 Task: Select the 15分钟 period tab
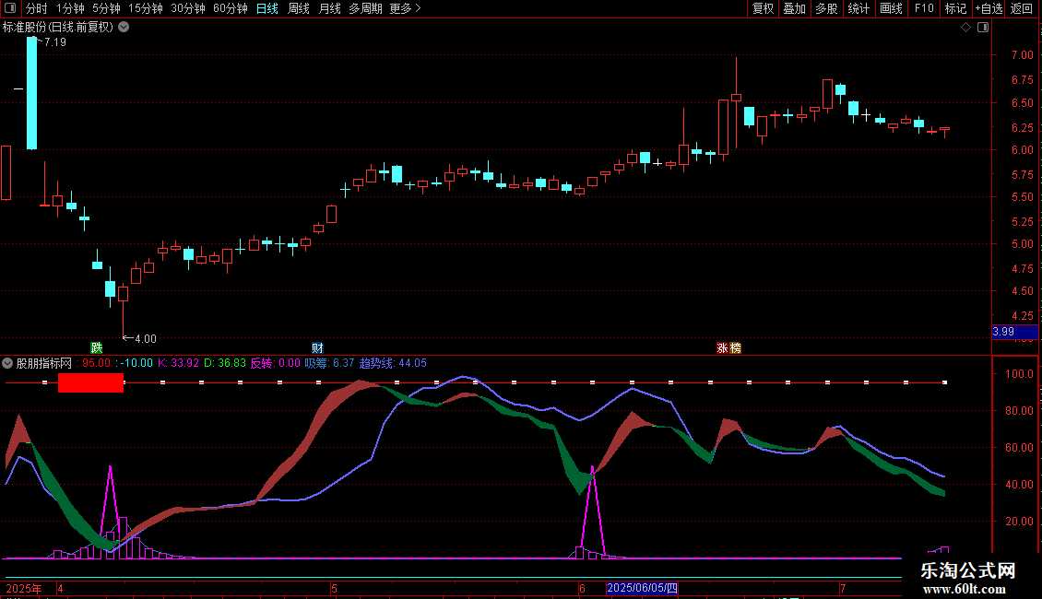coord(145,8)
